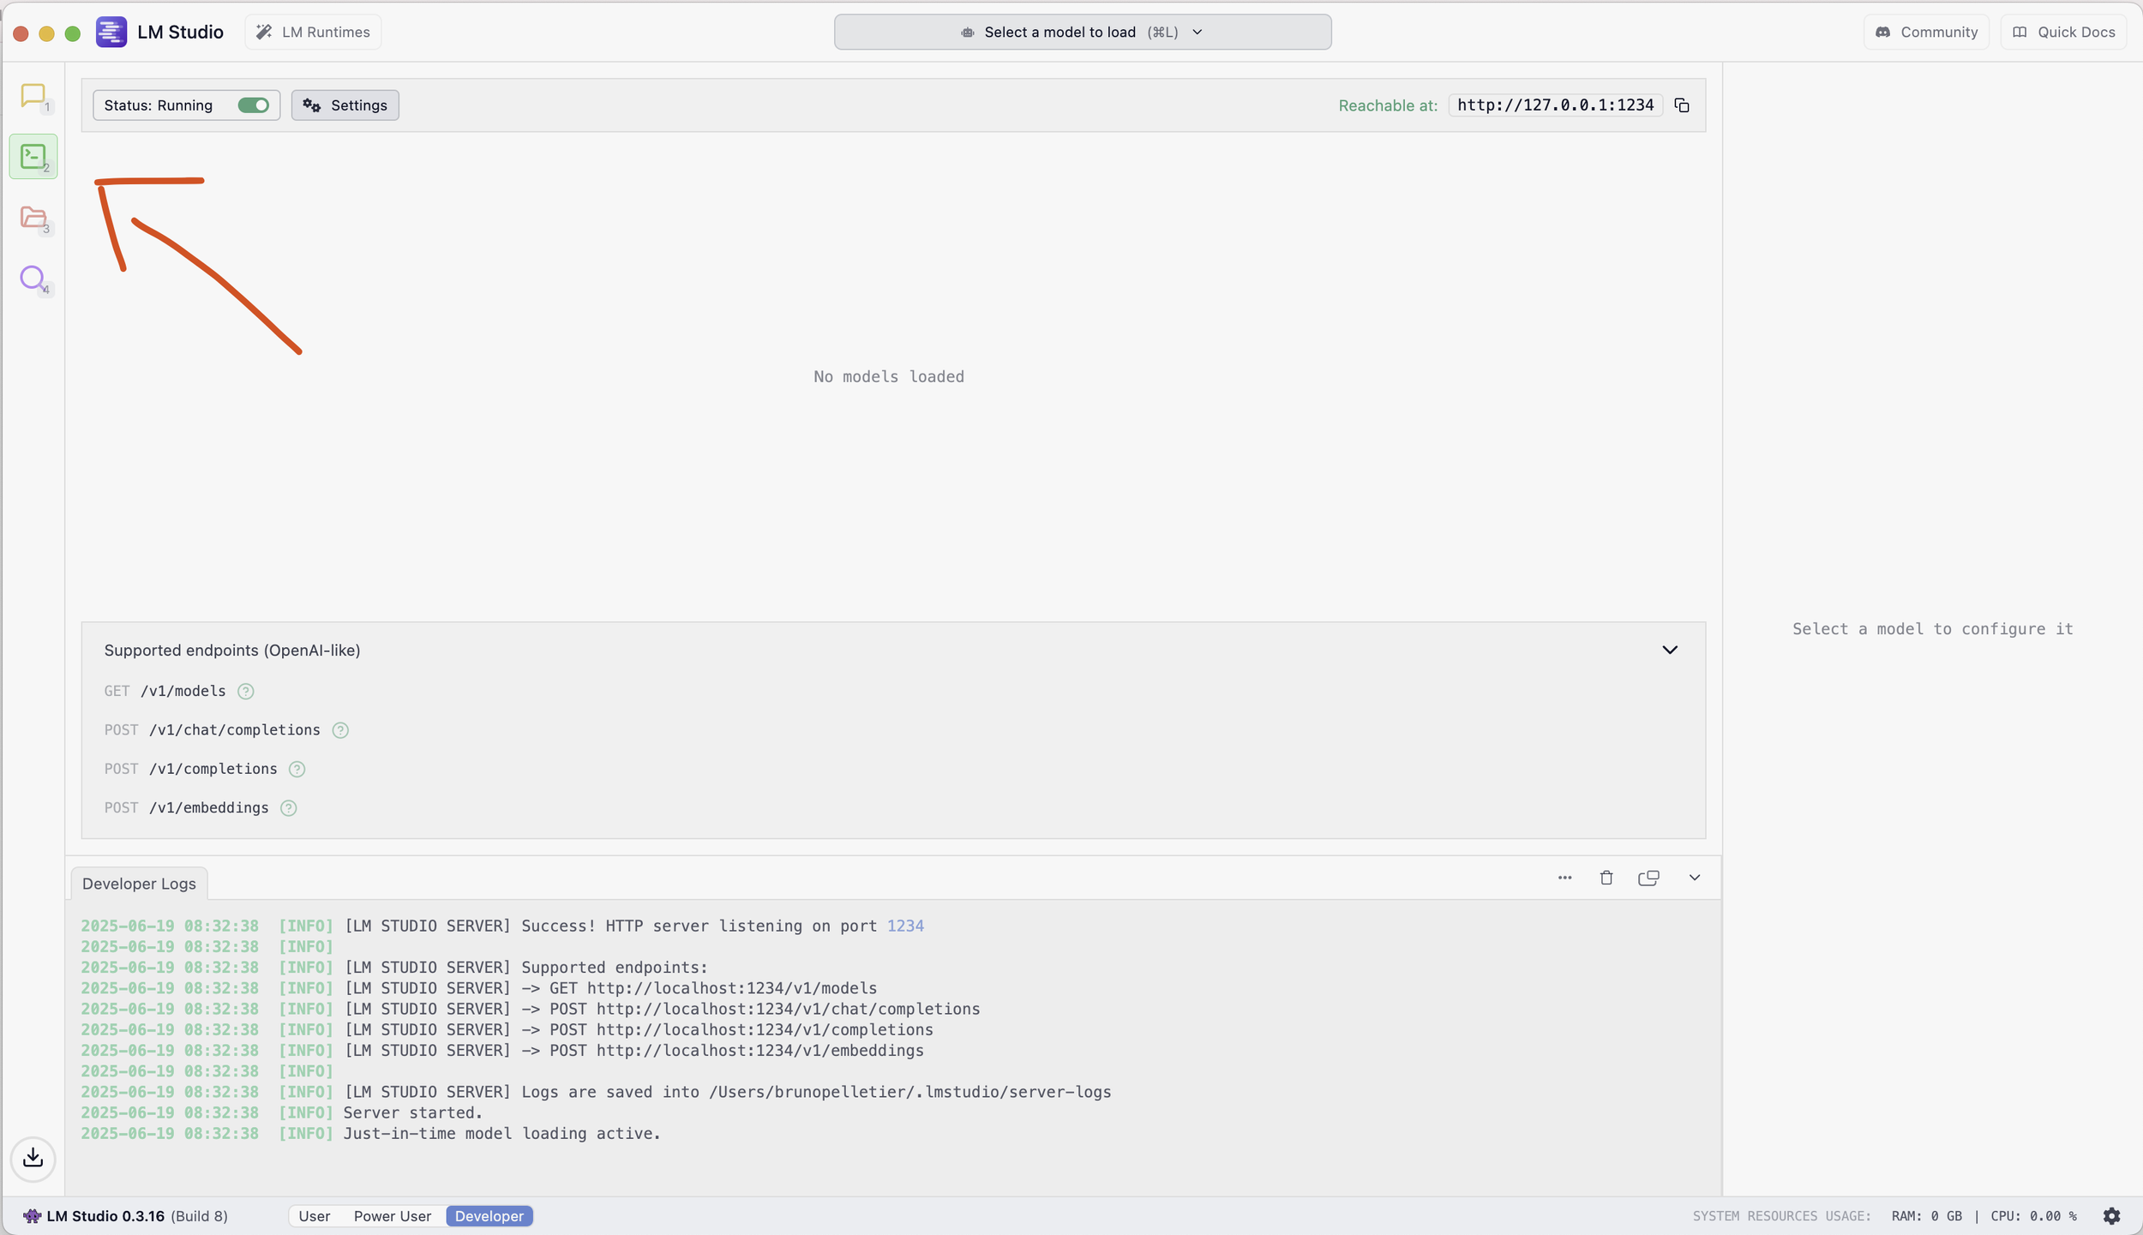Select the Developer Logs tab
Viewport: 2143px width, 1235px height.
pos(139,884)
